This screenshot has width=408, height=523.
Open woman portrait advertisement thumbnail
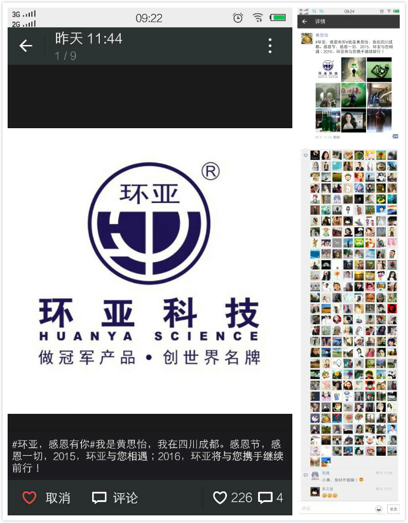353,121
